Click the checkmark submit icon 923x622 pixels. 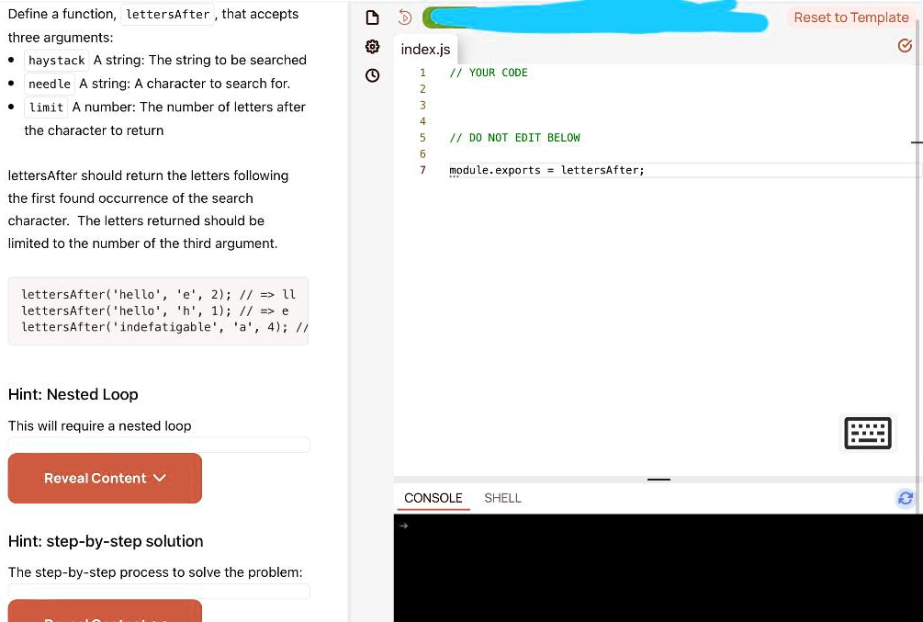[906, 44]
